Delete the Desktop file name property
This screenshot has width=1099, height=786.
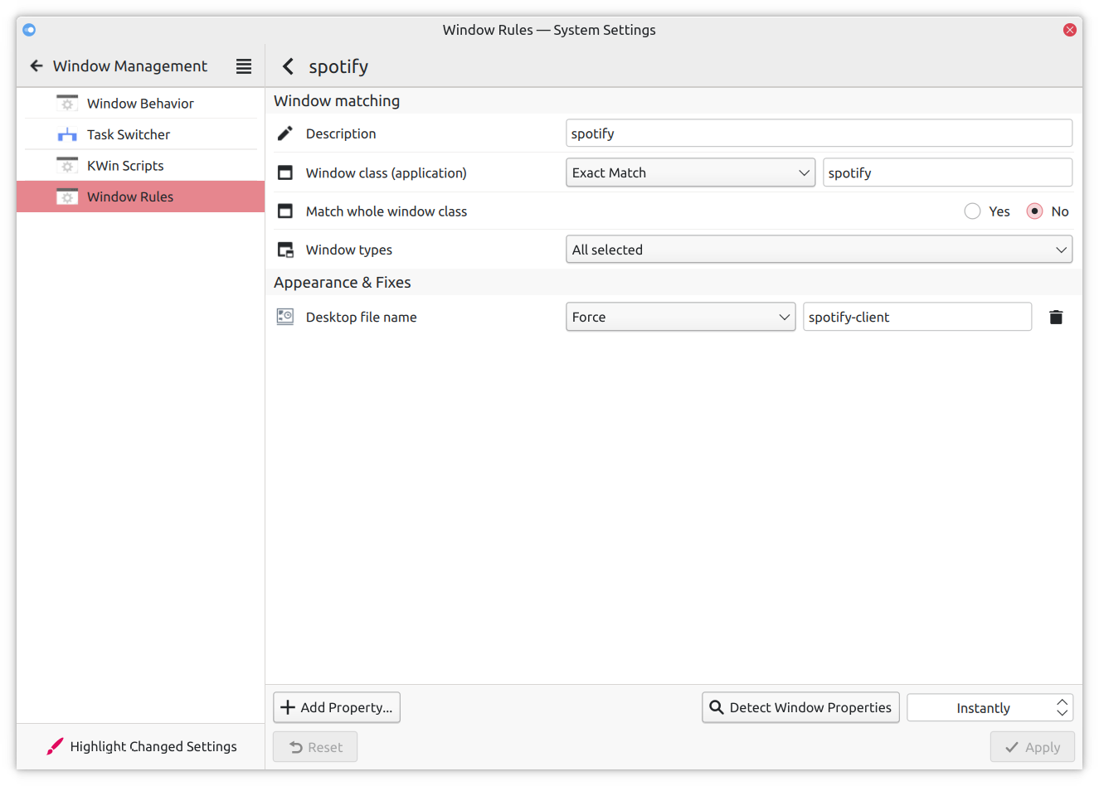click(x=1056, y=317)
